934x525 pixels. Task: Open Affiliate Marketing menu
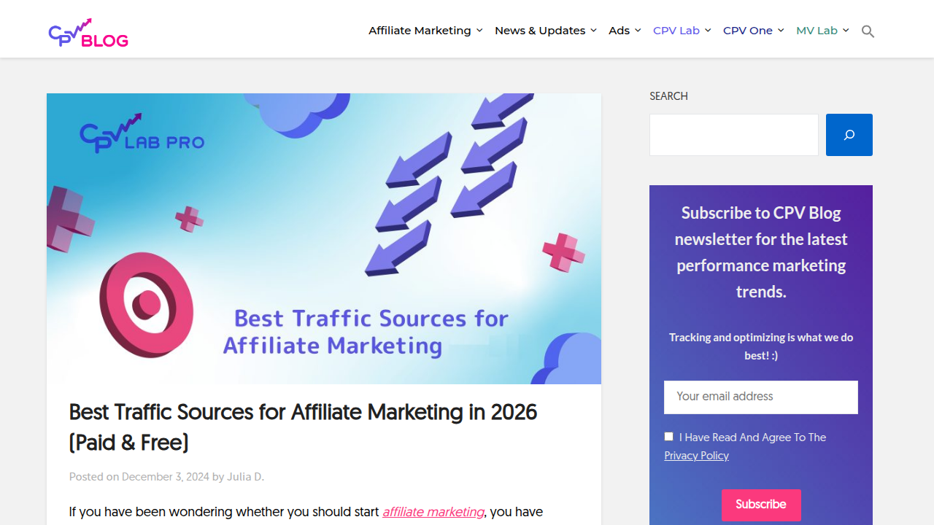pos(420,31)
